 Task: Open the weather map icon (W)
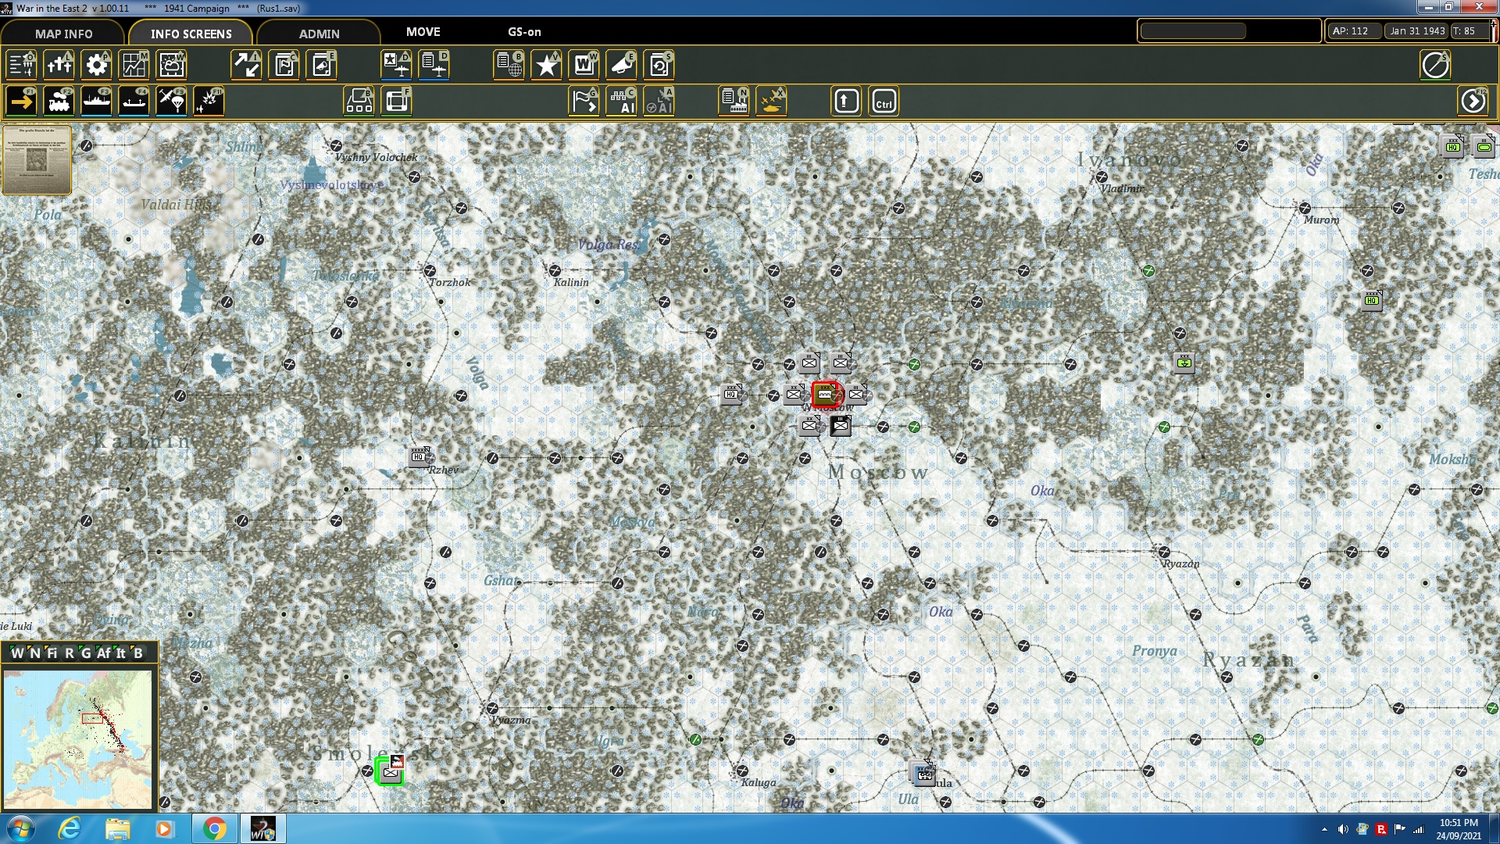[x=172, y=65]
